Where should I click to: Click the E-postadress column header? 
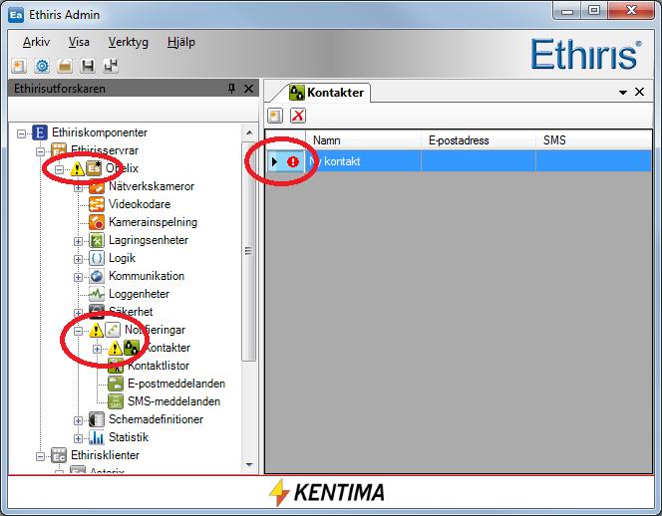(479, 140)
